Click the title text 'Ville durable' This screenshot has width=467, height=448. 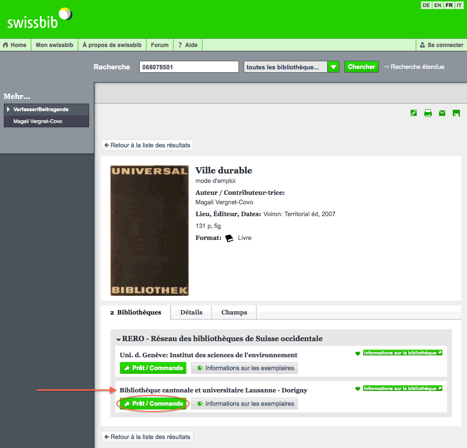click(x=224, y=171)
